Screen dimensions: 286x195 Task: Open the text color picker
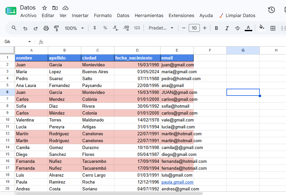pos(248,28)
